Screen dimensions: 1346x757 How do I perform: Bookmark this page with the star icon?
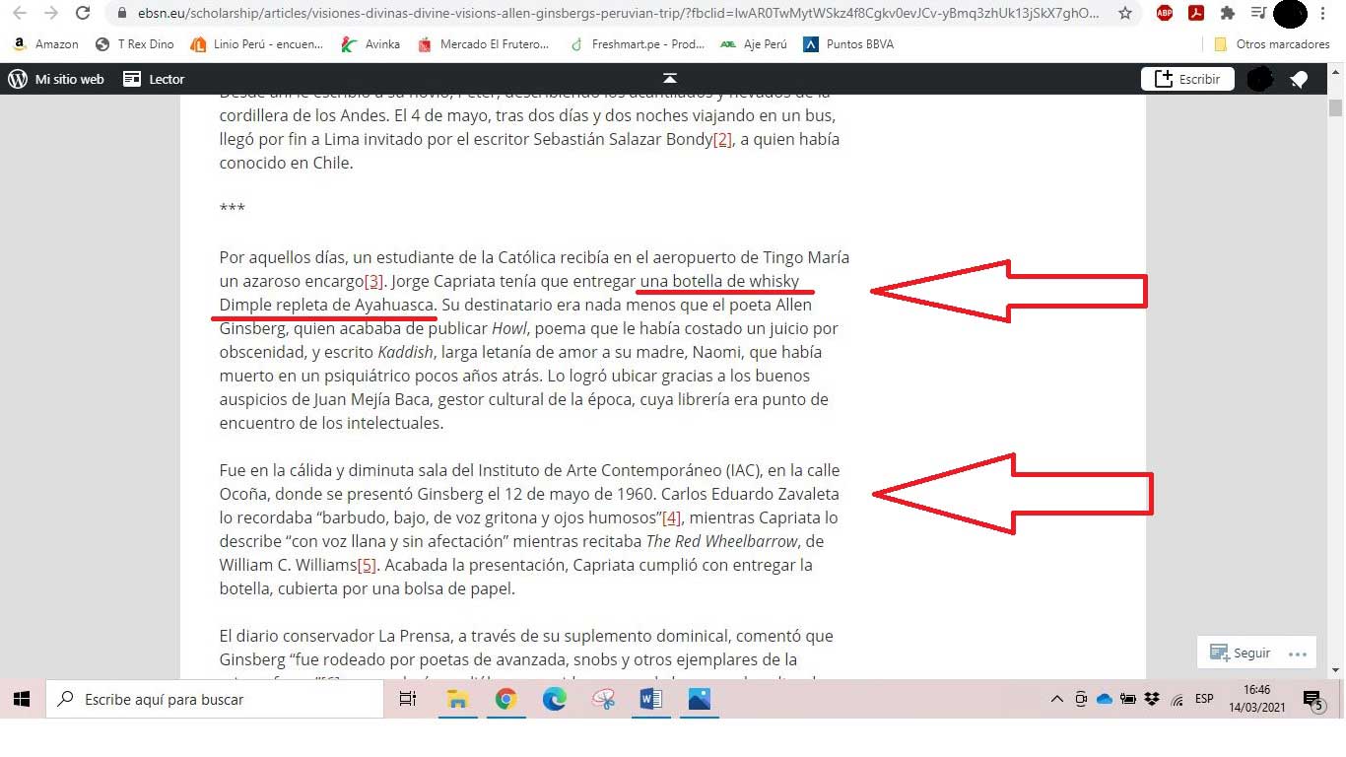1125,14
